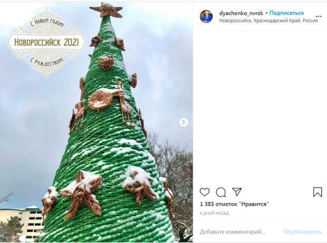This screenshot has height=243, width=327.
Task: Open the dyachenko_nvrsk username link
Action: tap(241, 13)
